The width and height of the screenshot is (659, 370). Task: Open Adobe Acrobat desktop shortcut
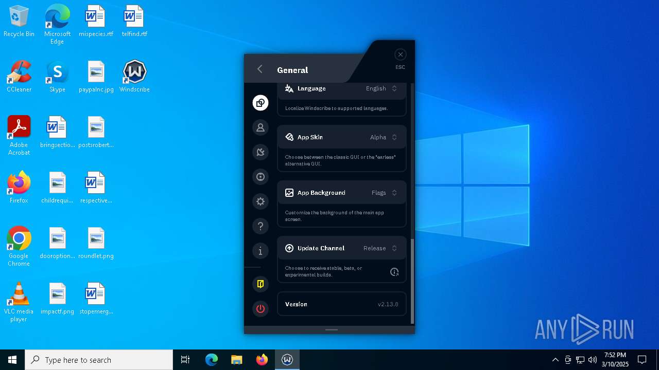pos(19,136)
